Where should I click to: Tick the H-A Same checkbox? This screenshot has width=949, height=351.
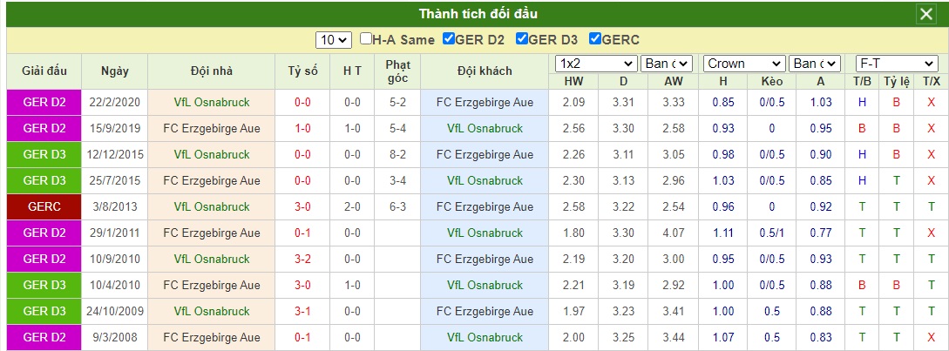pyautogui.click(x=365, y=38)
